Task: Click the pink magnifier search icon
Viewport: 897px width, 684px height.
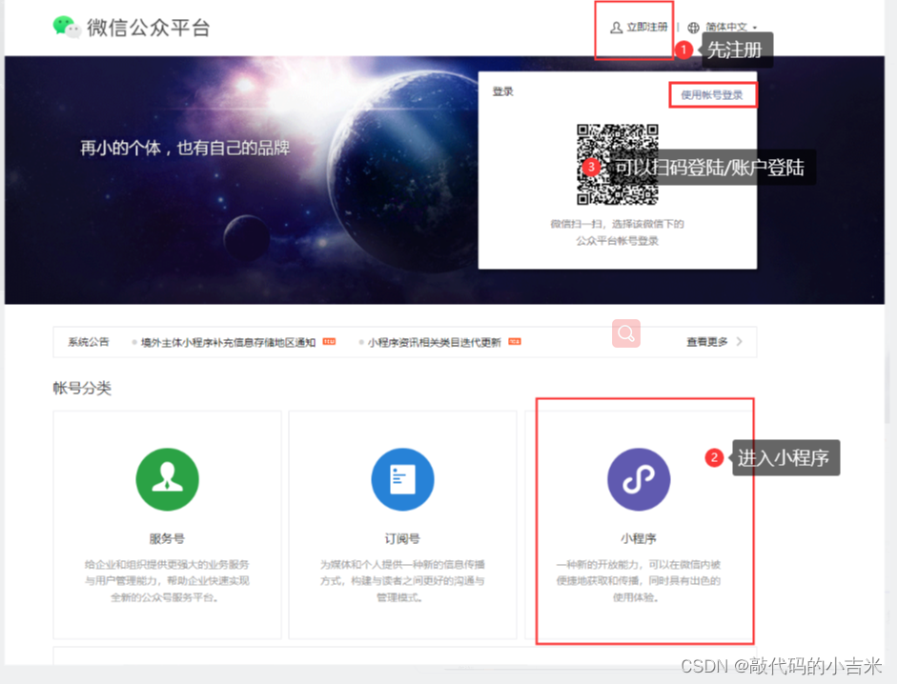Action: [626, 333]
